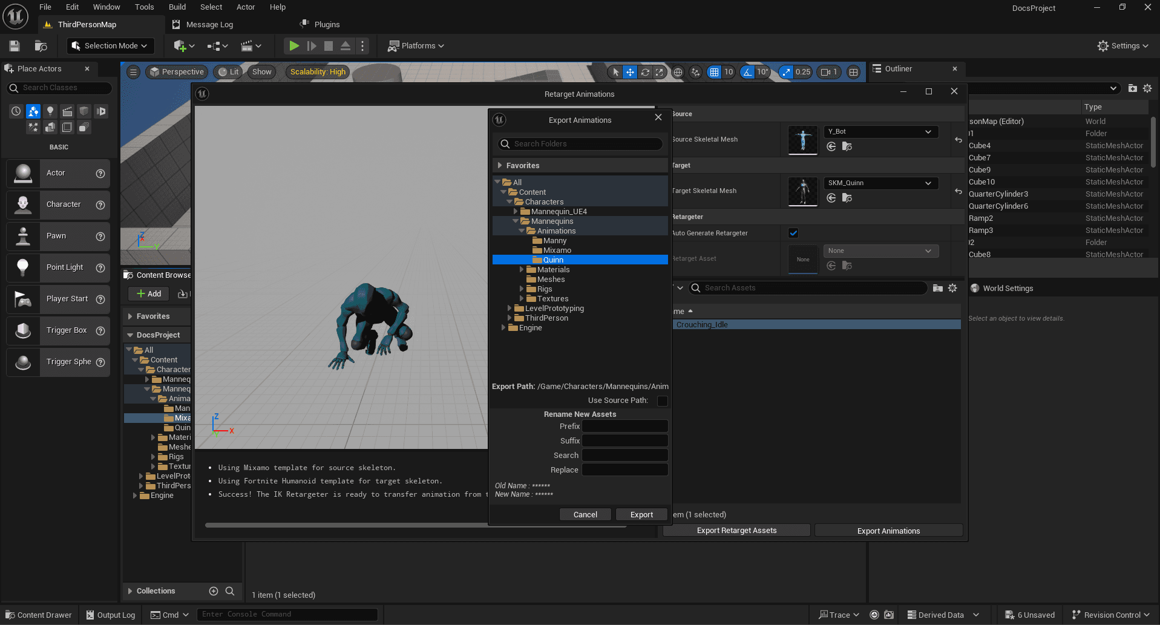This screenshot has height=625, width=1160.
Task: Select the Shapes category in Place Actors
Action: (x=84, y=111)
